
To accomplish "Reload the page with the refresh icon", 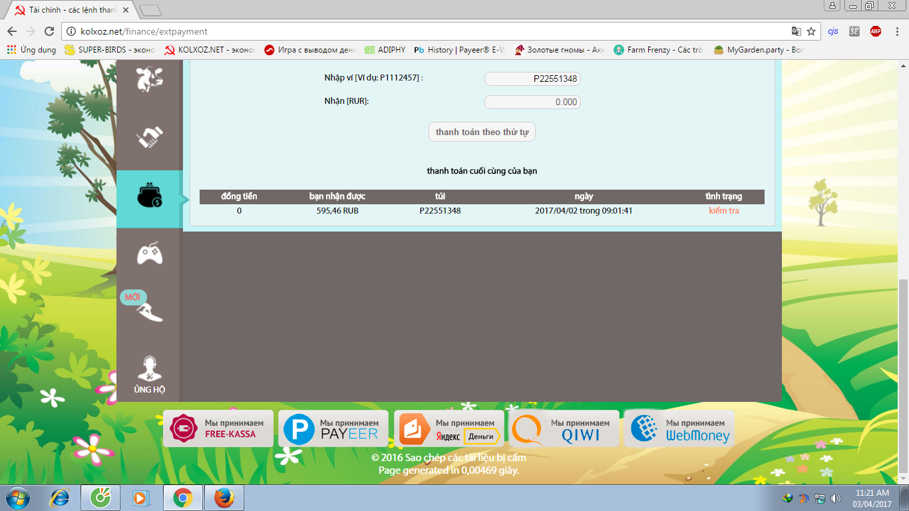I will click(49, 31).
